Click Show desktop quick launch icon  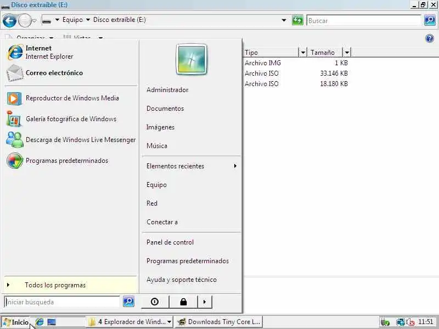pos(52,322)
